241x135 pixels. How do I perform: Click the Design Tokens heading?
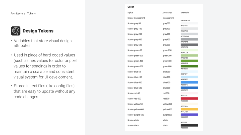tap(38, 31)
